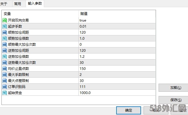Image resolution: width=188 pixels, height=115 pixels.
Task: Click the icon beside 均价止盈点数
Action: click(5, 69)
